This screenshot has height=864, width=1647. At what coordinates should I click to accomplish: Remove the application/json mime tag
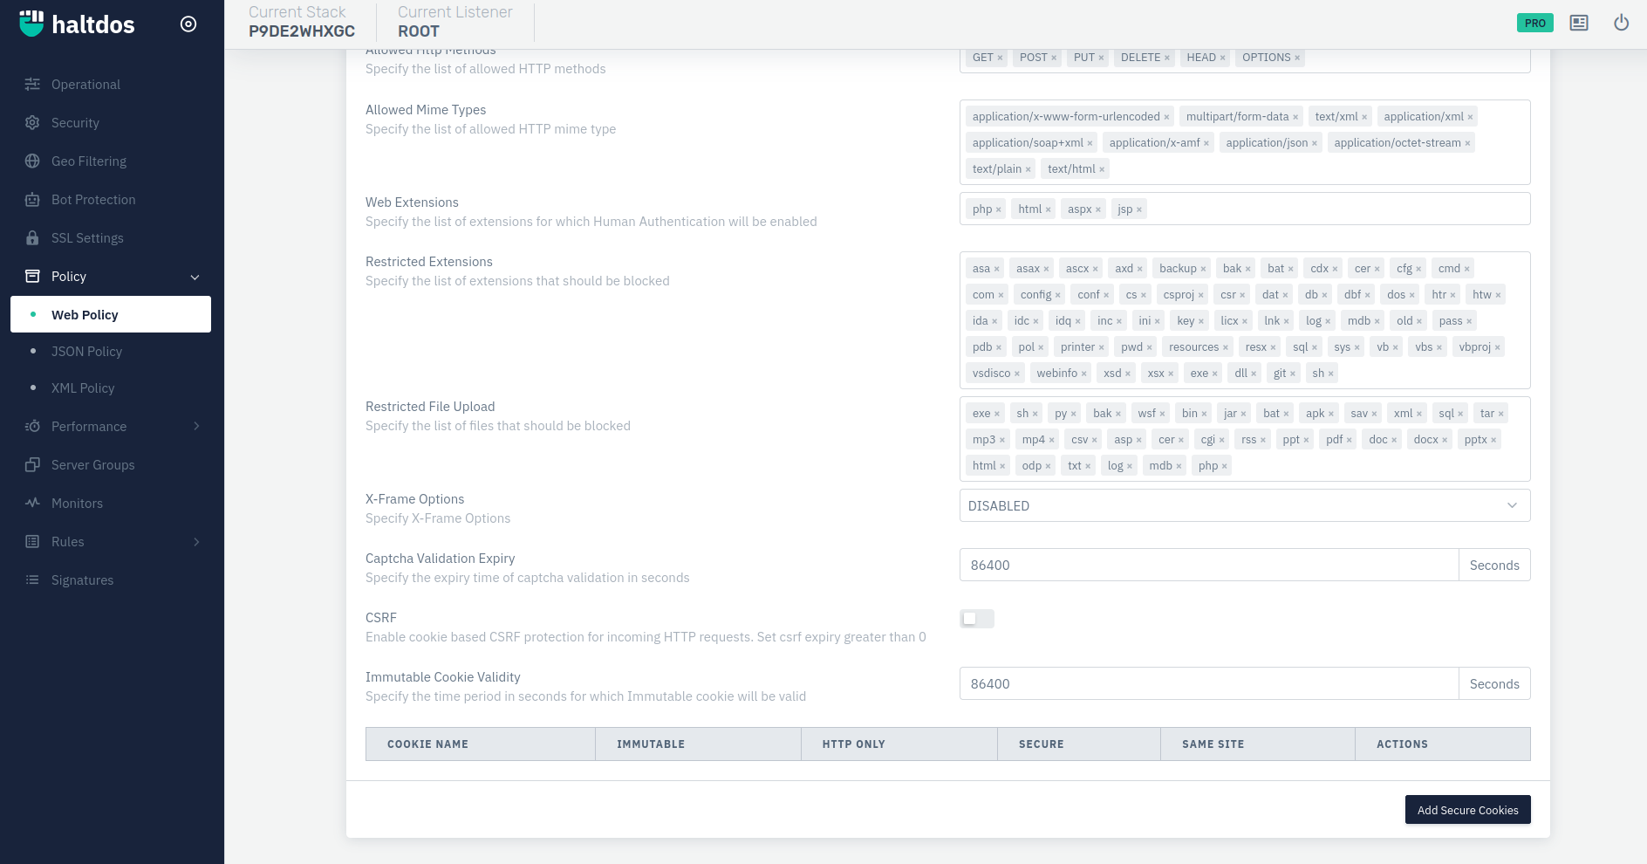point(1315,144)
